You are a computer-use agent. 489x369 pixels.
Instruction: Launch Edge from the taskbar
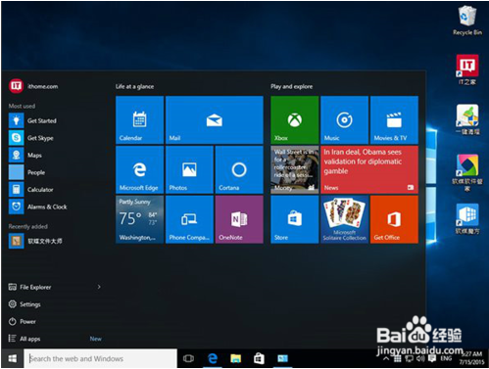pyautogui.click(x=213, y=358)
